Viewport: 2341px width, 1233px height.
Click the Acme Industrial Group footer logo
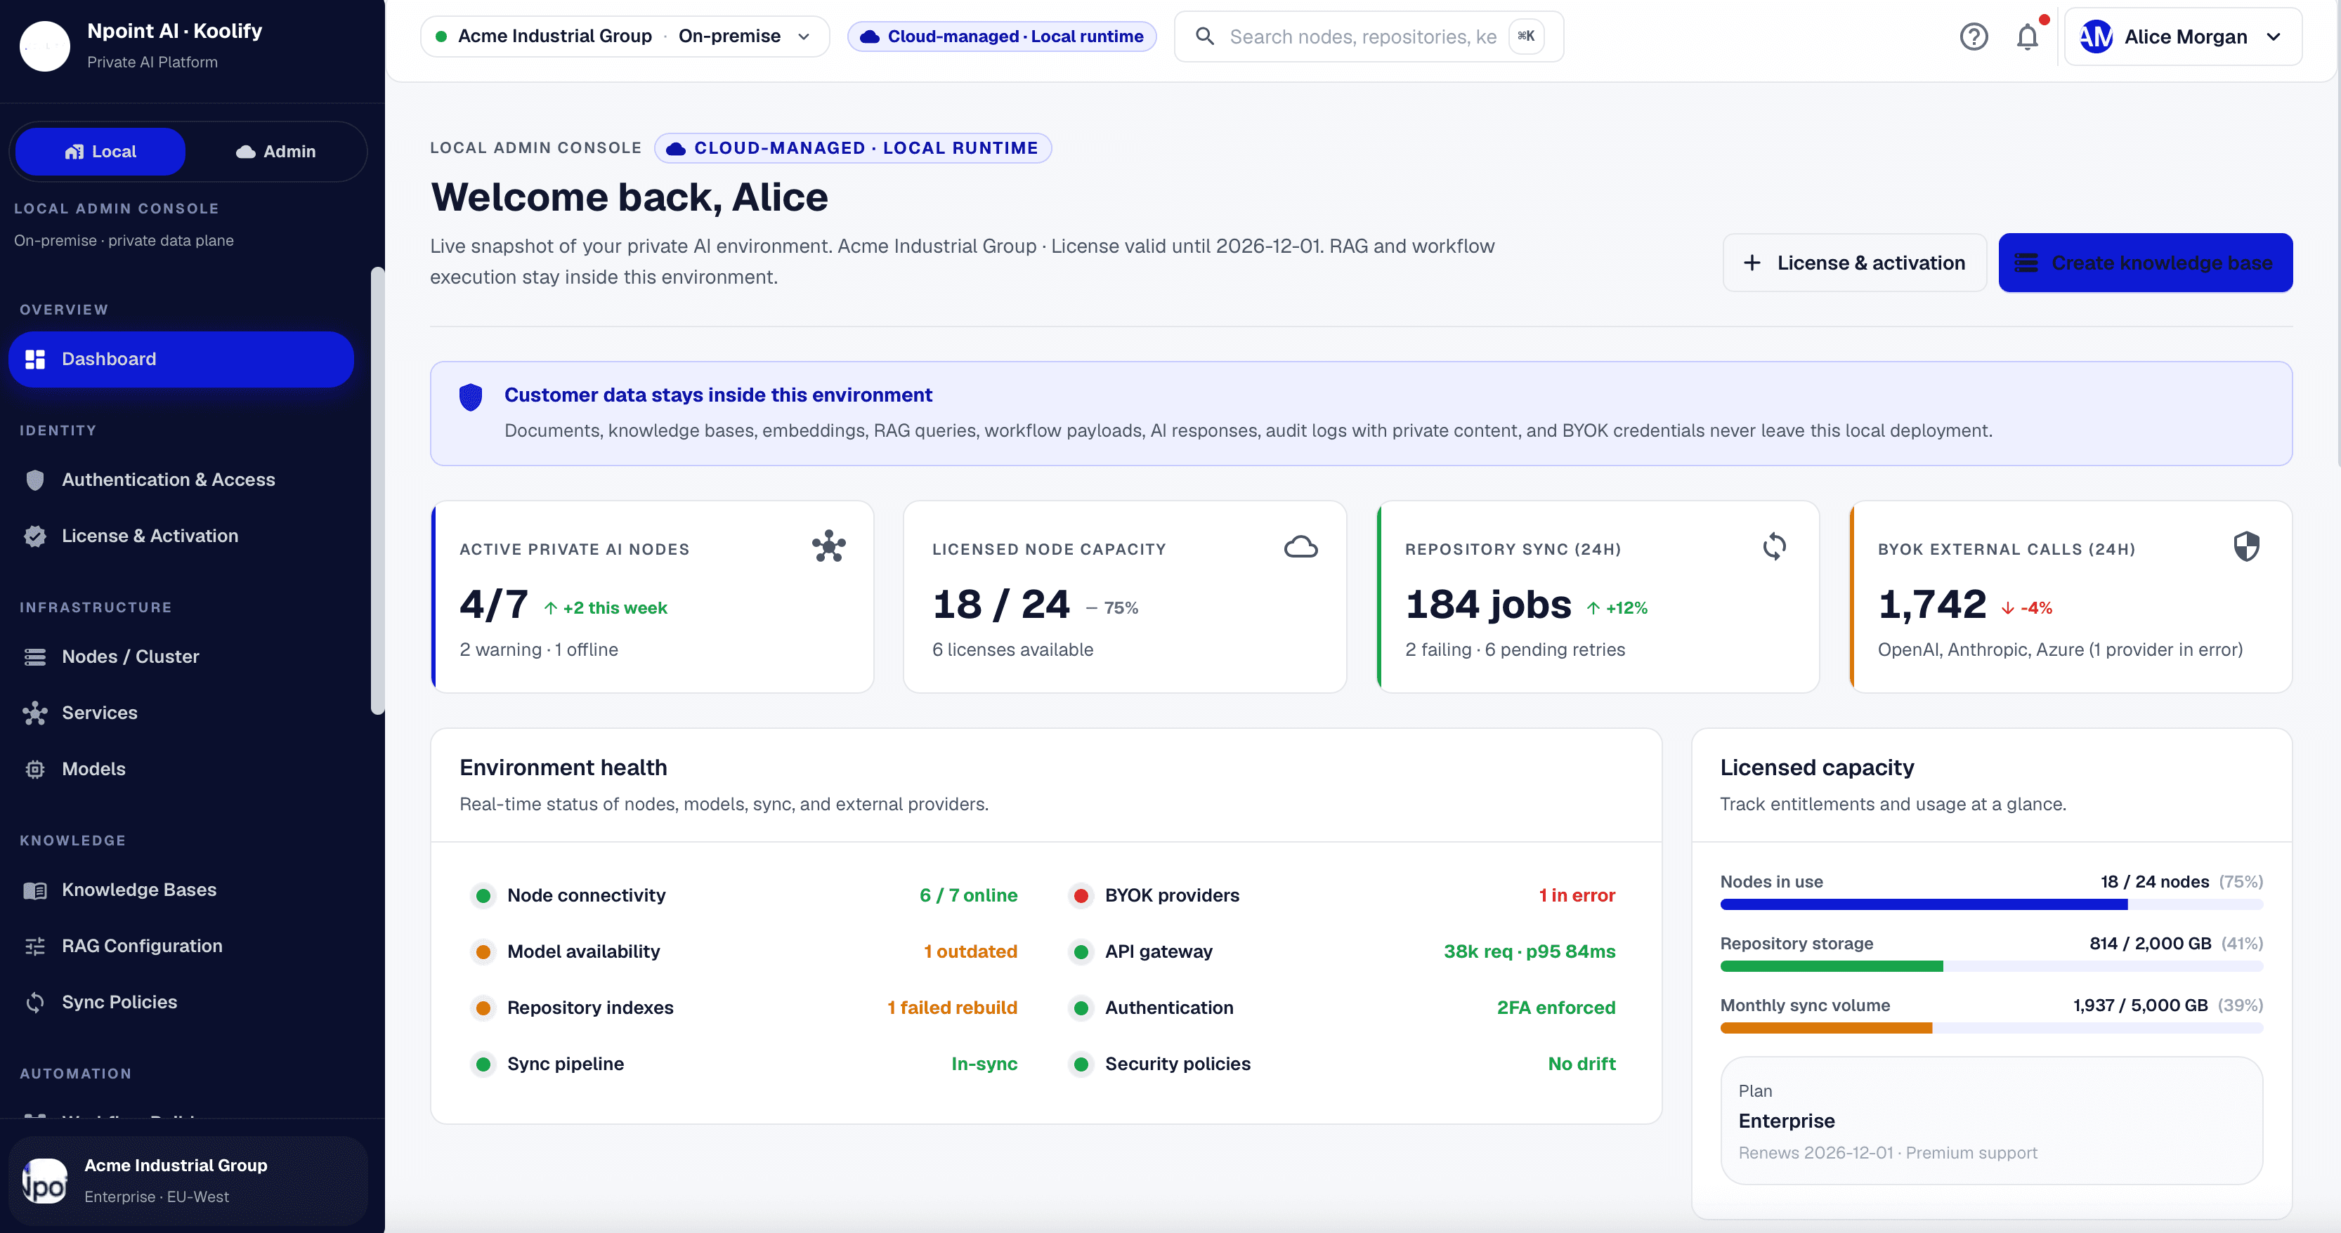coord(44,1180)
